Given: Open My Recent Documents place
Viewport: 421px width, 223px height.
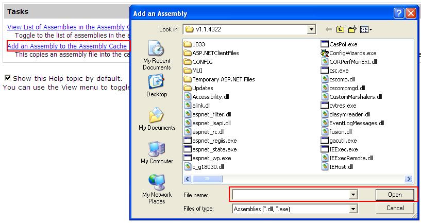Looking at the screenshot, I should pos(157,56).
